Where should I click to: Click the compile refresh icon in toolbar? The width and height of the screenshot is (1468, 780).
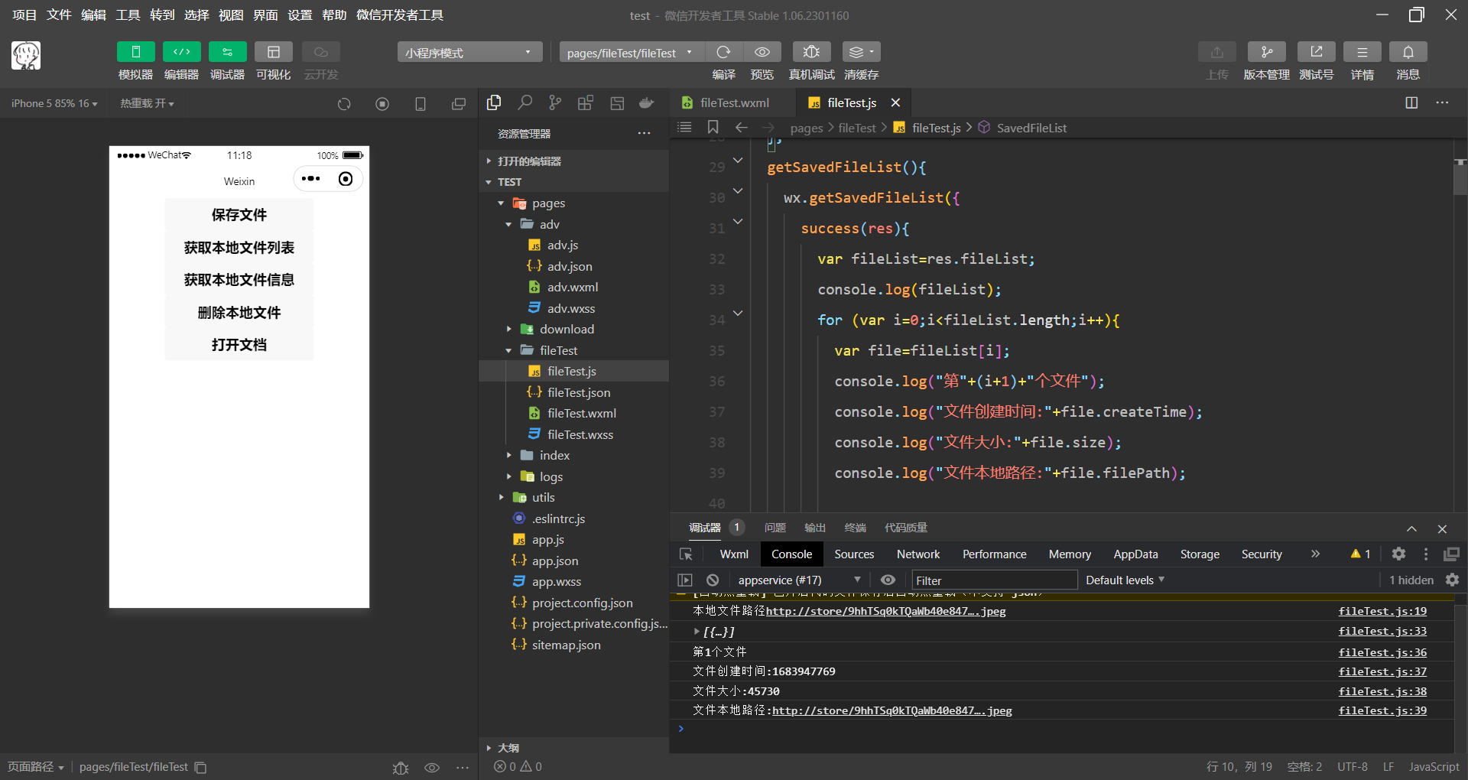[x=723, y=52]
